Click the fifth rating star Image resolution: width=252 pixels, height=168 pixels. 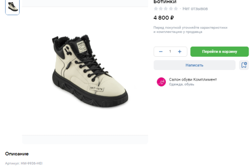coord(176,9)
